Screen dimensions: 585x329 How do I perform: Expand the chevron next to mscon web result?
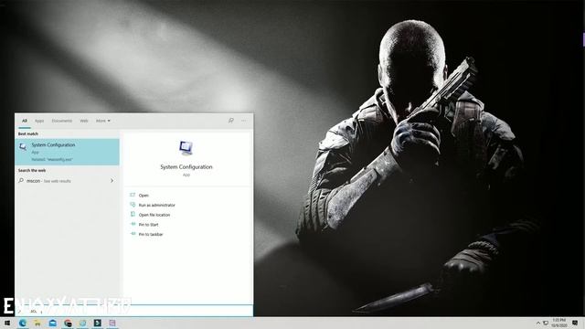coord(112,181)
